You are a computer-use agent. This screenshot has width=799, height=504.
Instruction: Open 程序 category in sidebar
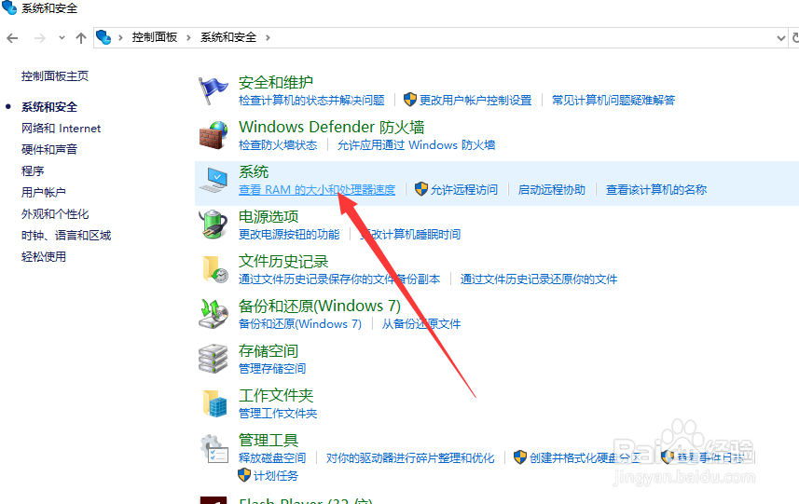tap(32, 171)
